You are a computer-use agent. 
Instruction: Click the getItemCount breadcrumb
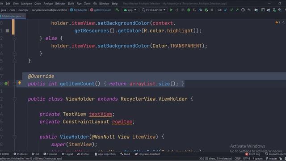point(101,10)
